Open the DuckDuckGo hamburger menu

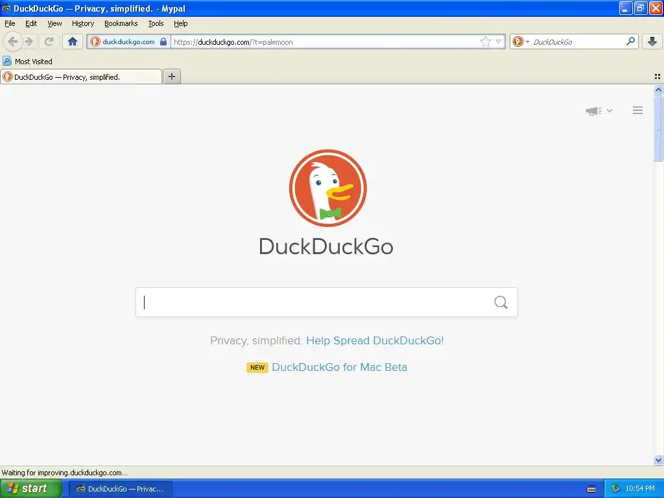coord(638,110)
